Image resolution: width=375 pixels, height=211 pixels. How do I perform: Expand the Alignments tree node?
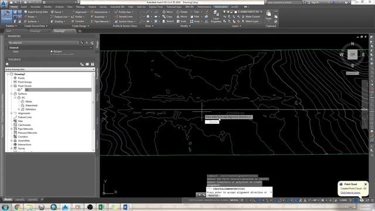[x=12, y=113]
